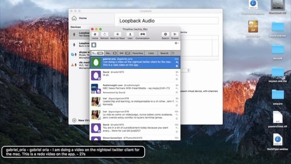The image size is (291, 164).
Task: Switch to the Lists tab
Action: tap(151, 53)
